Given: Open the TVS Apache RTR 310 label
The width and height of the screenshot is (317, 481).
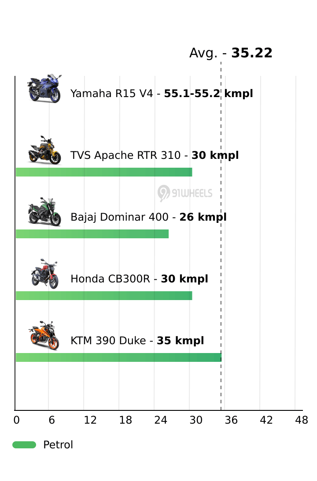Looking at the screenshot, I should (155, 155).
